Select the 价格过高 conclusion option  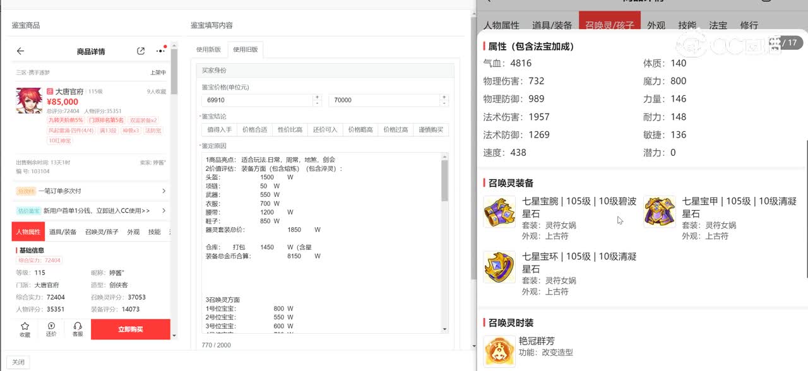coord(396,129)
